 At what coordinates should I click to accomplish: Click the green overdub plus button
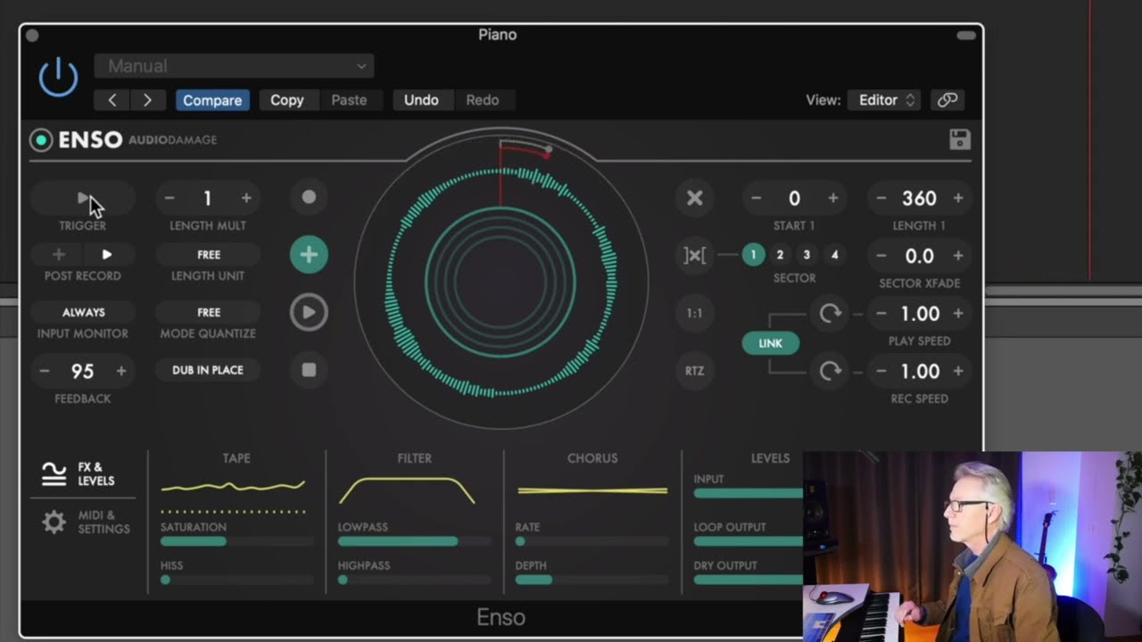click(309, 255)
